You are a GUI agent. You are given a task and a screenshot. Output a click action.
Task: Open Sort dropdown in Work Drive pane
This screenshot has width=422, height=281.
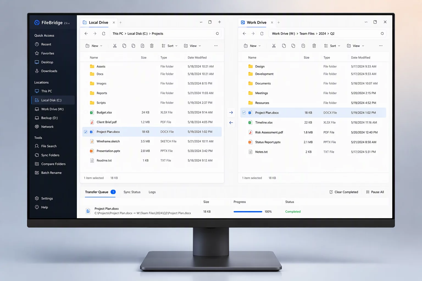[x=332, y=46]
